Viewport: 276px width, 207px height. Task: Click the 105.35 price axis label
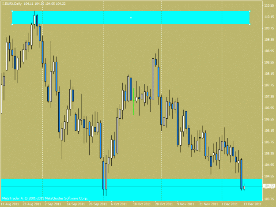[269, 154]
